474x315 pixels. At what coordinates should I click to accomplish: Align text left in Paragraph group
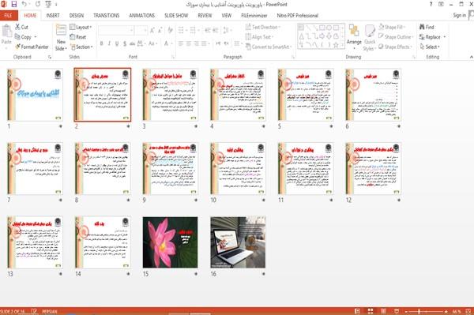click(x=181, y=43)
